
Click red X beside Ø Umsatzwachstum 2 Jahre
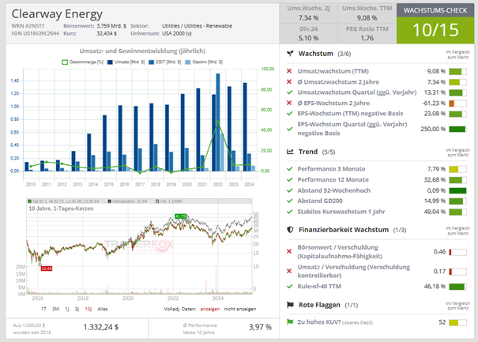(x=289, y=81)
